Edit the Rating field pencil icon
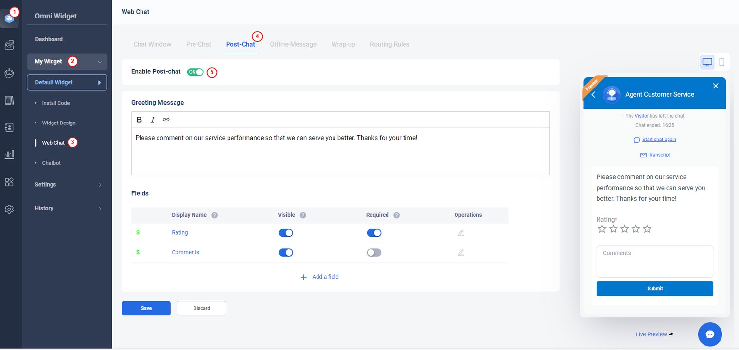This screenshot has width=739, height=350. click(461, 233)
